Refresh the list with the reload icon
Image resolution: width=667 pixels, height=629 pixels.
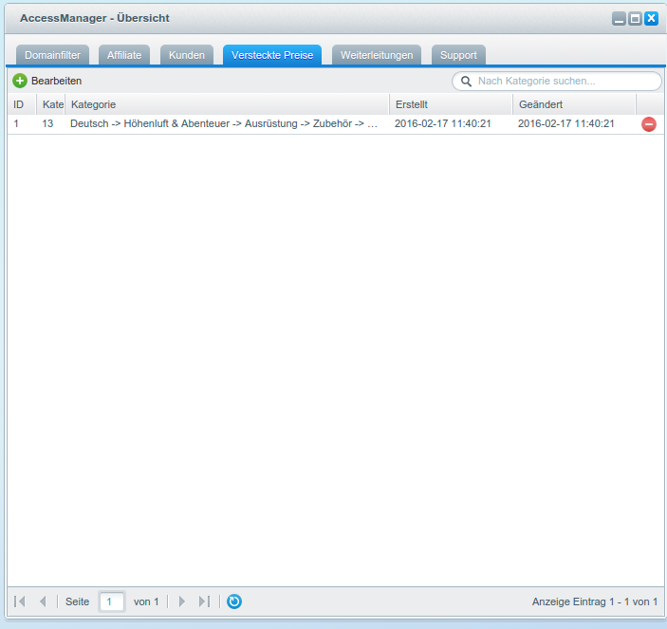pos(234,601)
